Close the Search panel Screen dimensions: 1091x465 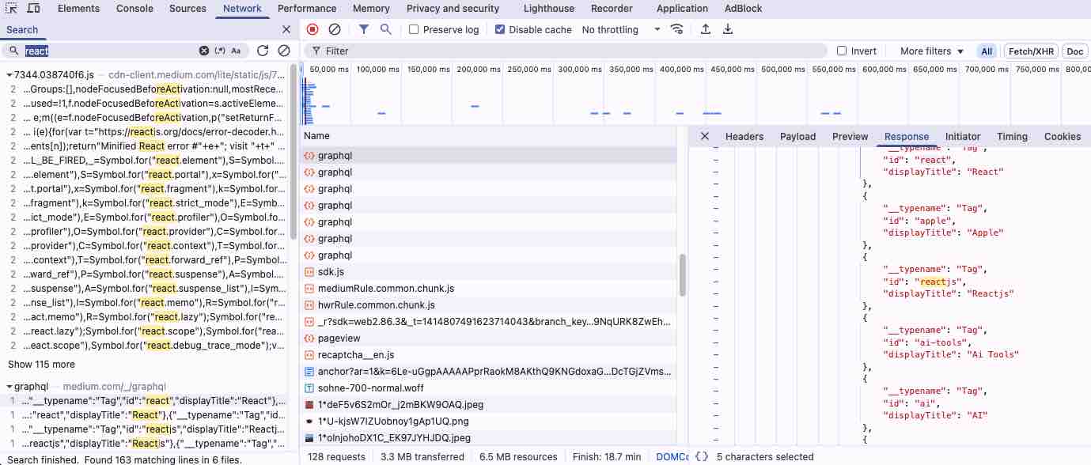286,29
